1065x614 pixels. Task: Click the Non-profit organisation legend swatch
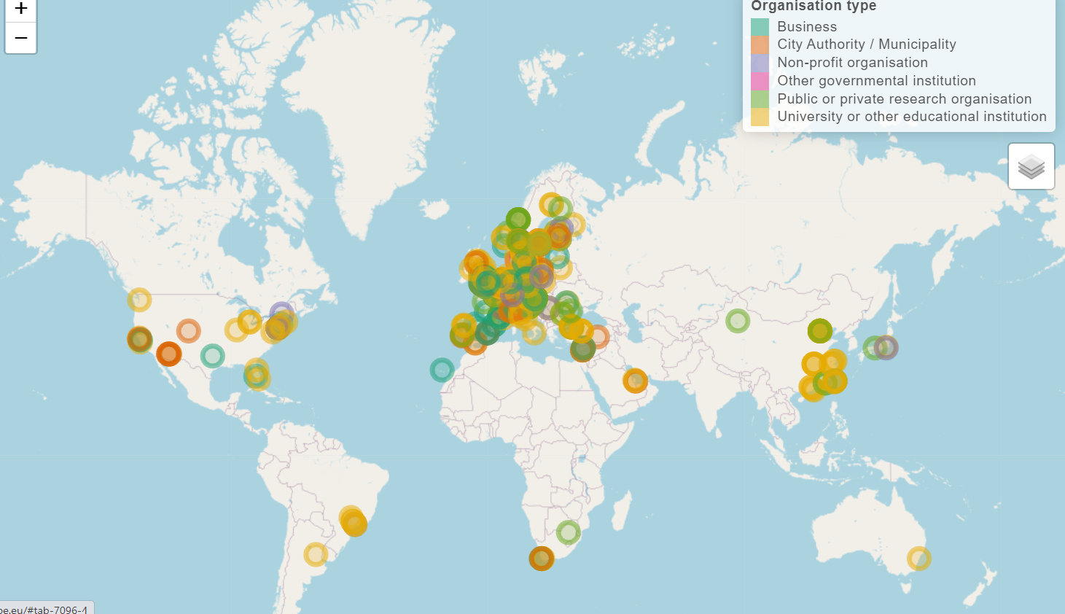point(760,63)
